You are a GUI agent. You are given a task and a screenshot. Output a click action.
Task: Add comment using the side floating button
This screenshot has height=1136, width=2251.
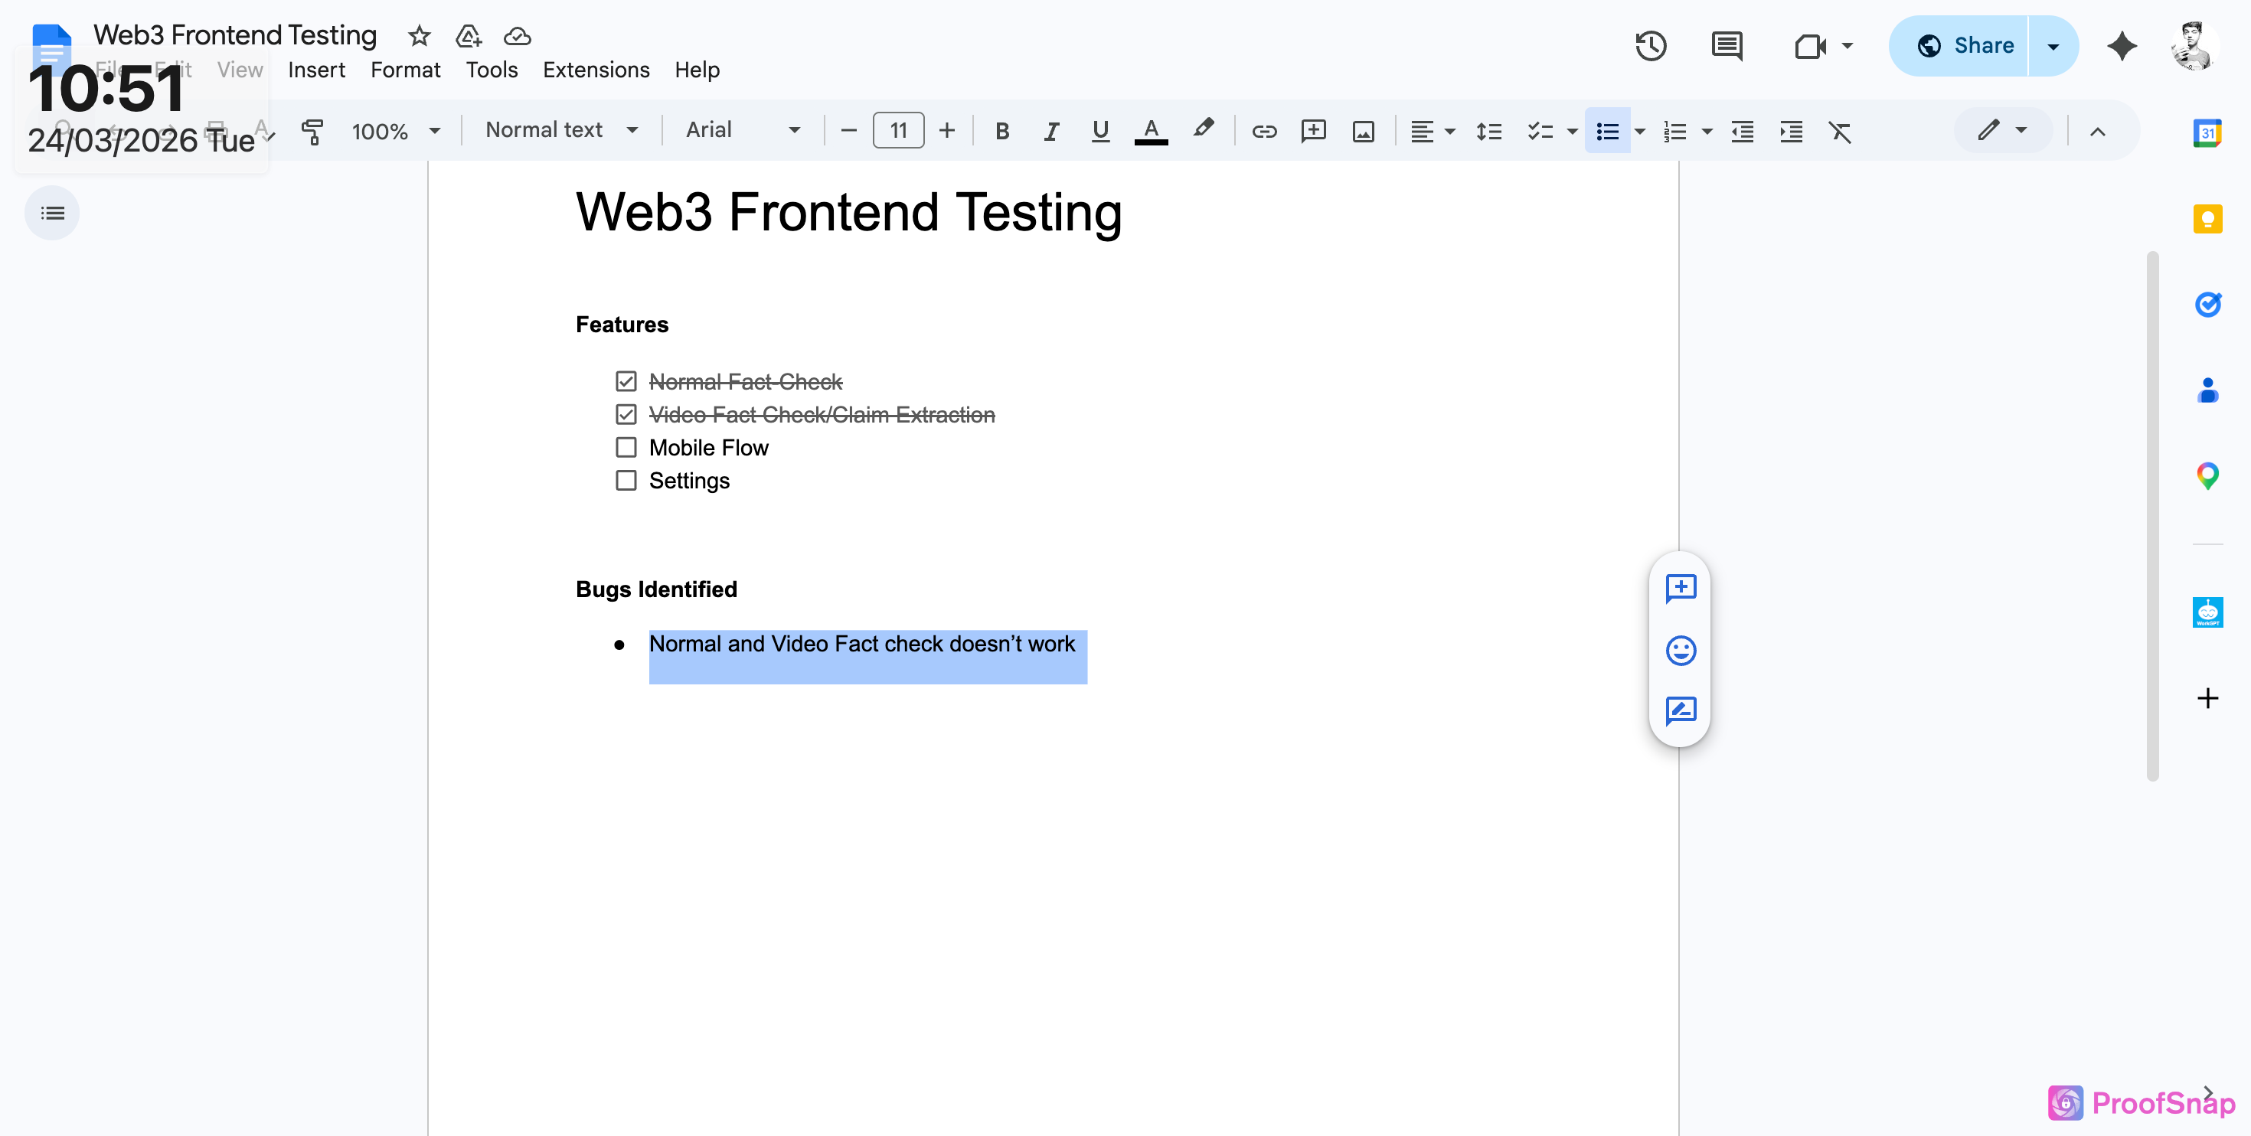coord(1681,588)
